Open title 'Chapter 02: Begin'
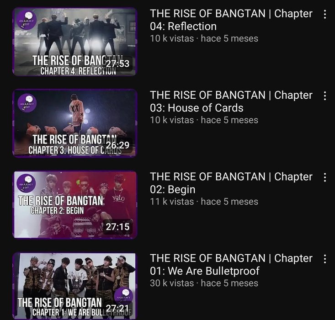This screenshot has width=335, height=320. point(231,183)
